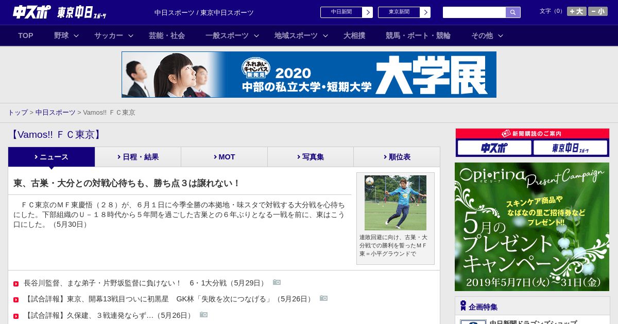Open 芸能・社会 navigation item

pos(167,35)
